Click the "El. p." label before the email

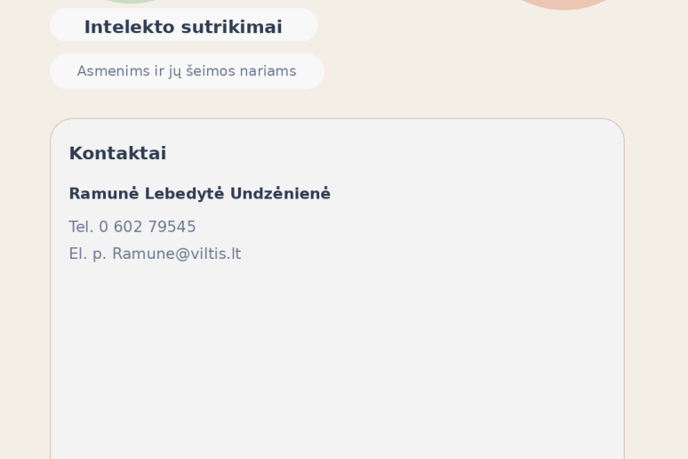(87, 254)
